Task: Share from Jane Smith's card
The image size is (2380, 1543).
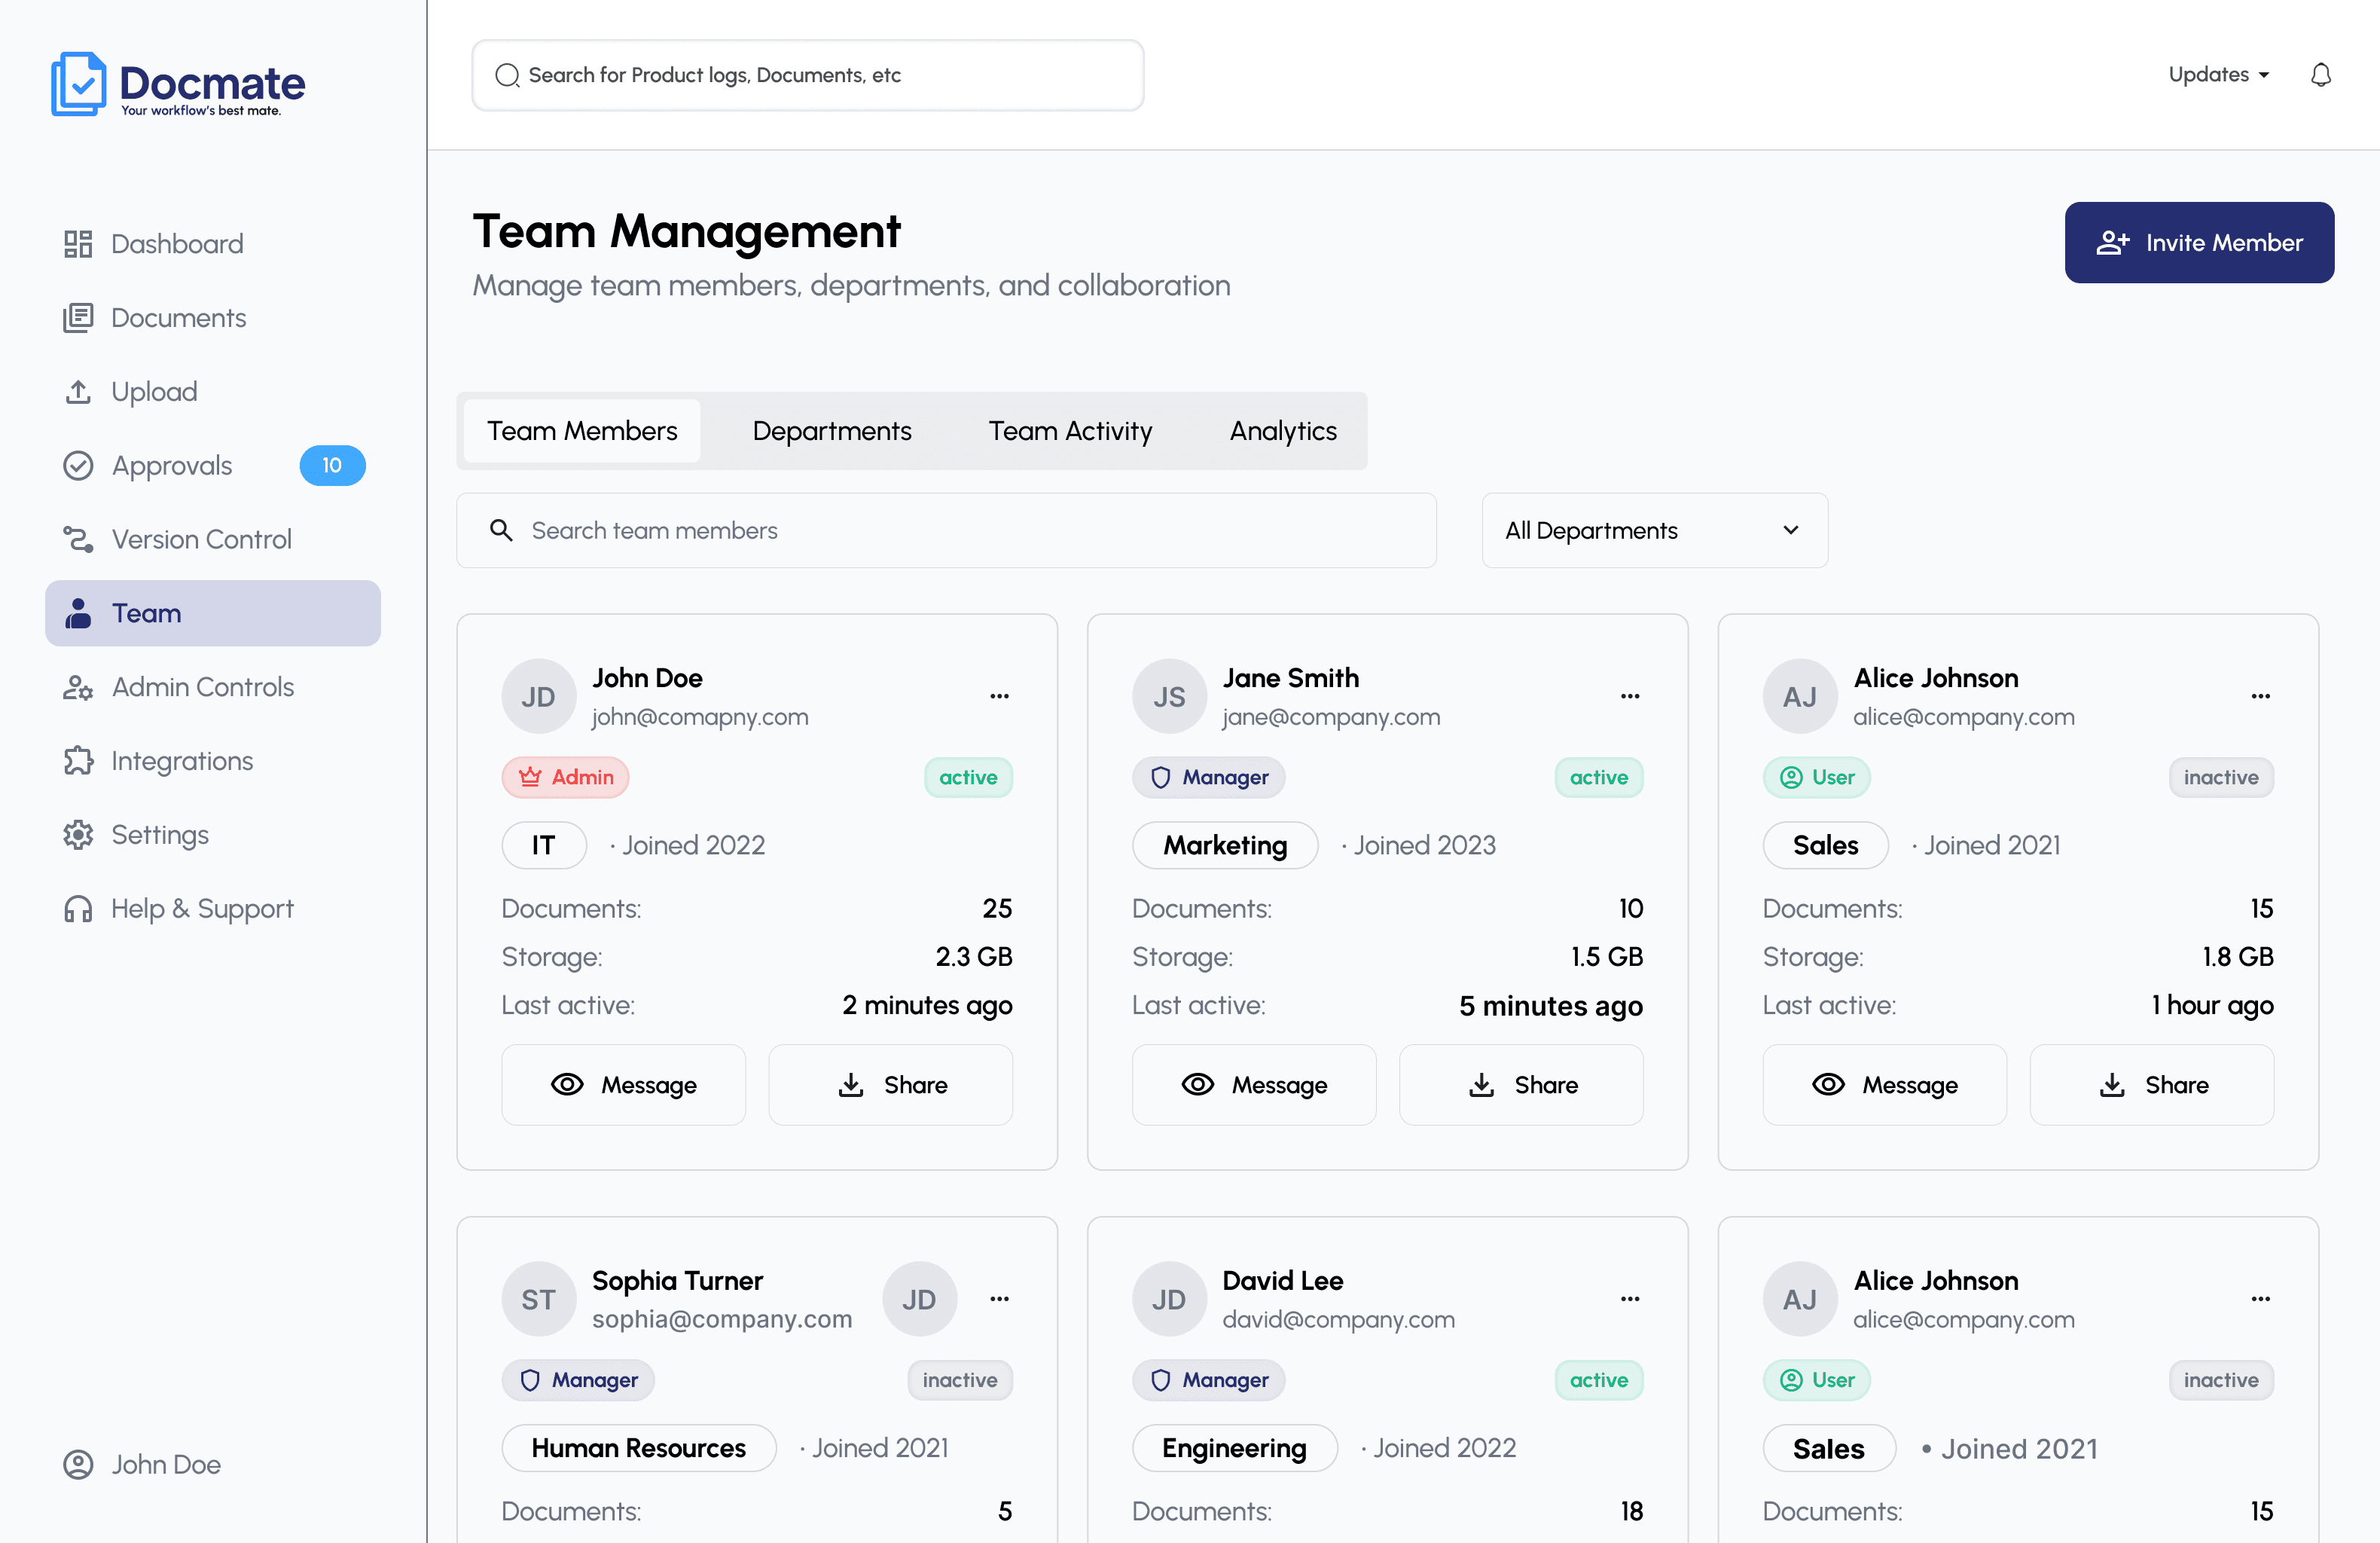Action: coord(1521,1085)
